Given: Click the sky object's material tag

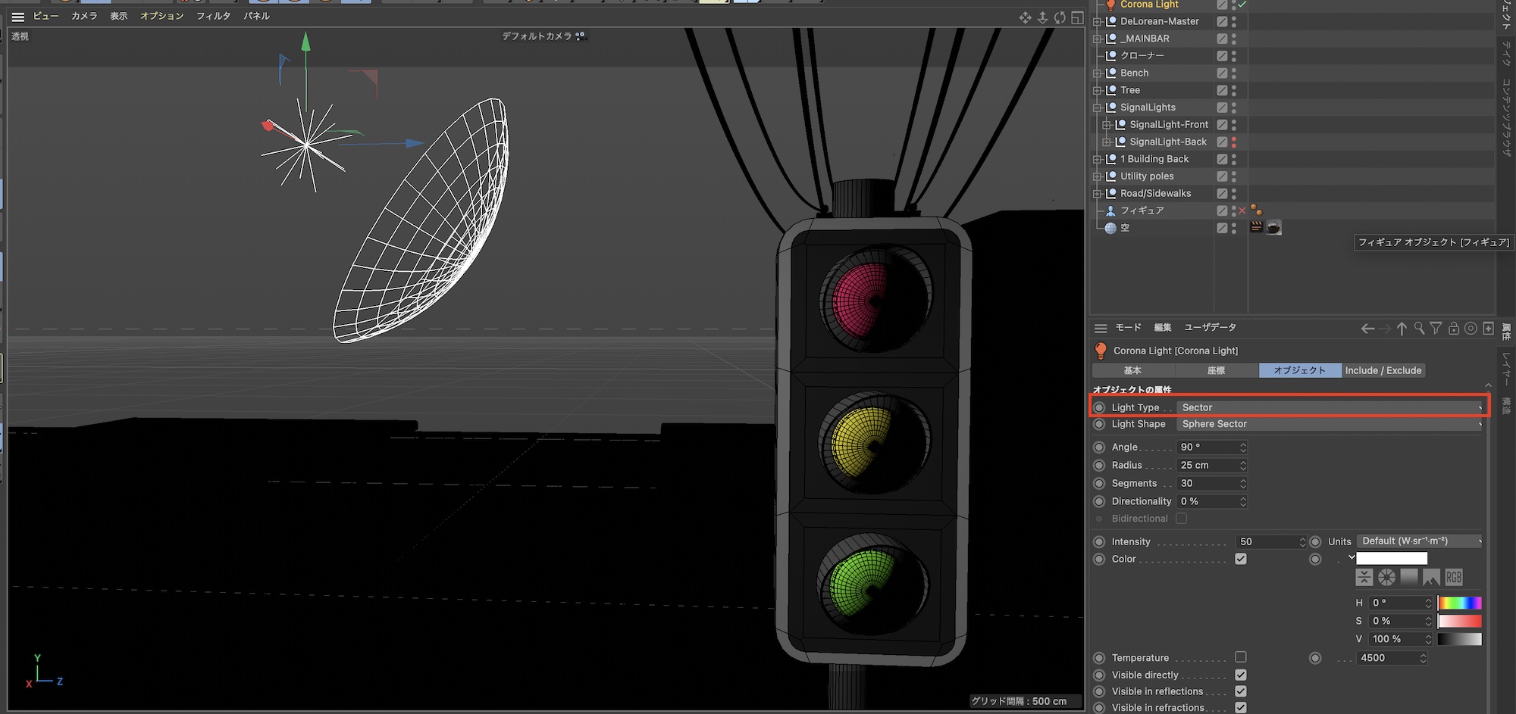Looking at the screenshot, I should [1273, 228].
